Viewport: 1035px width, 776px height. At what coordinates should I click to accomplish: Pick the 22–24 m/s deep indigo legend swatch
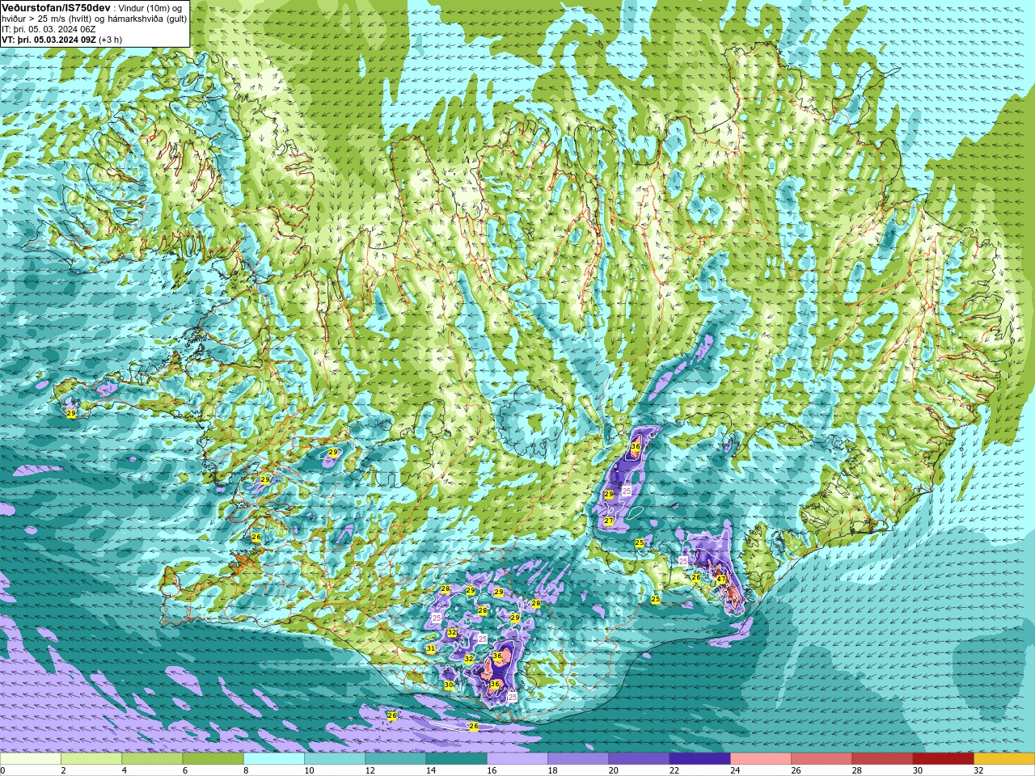[699, 759]
